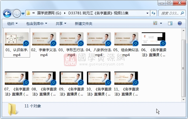Minimize the Explorer window
This screenshot has height=119, width=188.
[162, 3]
